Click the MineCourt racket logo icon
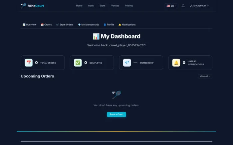 [x=24, y=6]
